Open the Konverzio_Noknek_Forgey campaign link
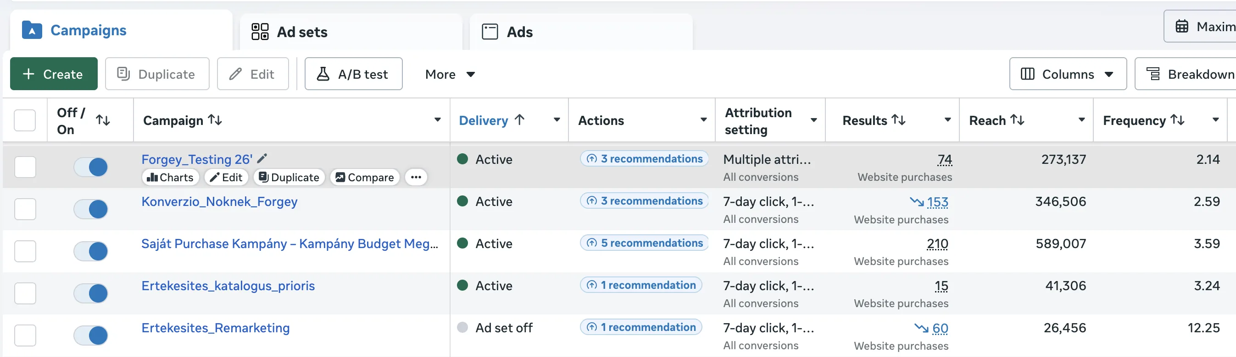Screen dimensions: 1236x357 [219, 201]
